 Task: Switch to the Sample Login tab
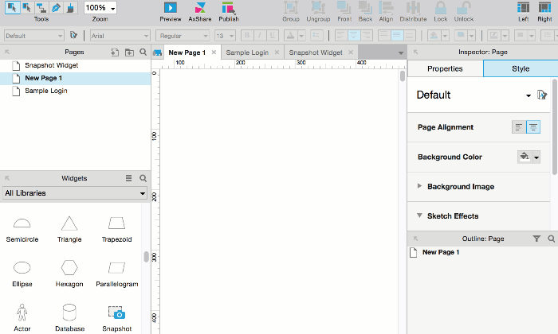point(247,52)
